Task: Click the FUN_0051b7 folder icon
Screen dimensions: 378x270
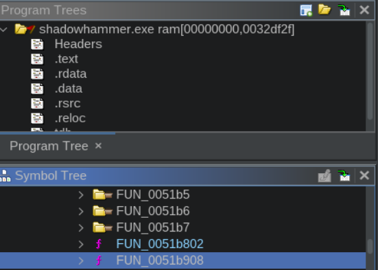Action: 102,227
